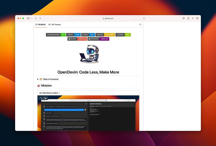Screen dimensions: 216x146
Task: Click the Mission heading text
Action: 46,85
